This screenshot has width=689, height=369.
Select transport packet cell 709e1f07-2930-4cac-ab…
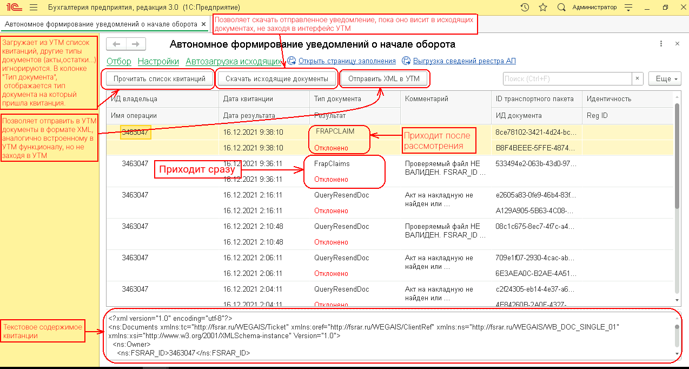pyautogui.click(x=536, y=258)
